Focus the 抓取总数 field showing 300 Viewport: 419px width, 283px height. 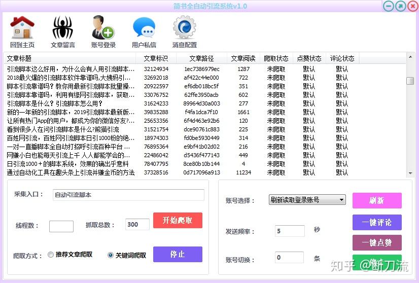click(x=137, y=224)
